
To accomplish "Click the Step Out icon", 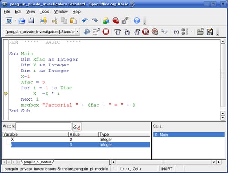I will tap(136, 32).
